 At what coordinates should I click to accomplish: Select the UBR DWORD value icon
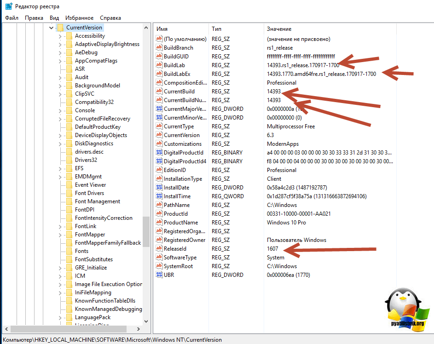pyautogui.click(x=160, y=275)
